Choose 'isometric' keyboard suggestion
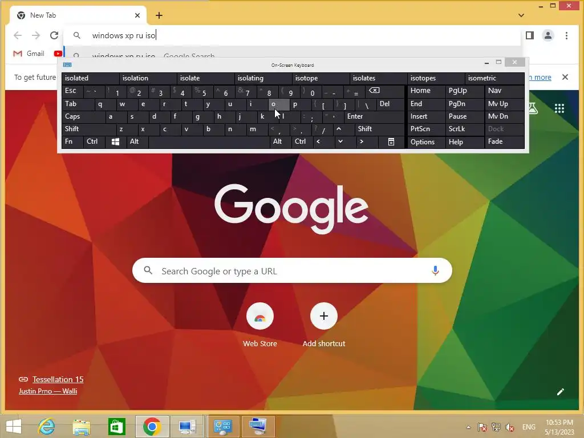Viewport: 584px width, 438px height. [x=494, y=78]
